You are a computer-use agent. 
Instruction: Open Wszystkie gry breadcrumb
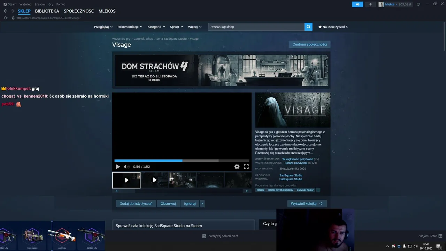pyautogui.click(x=121, y=39)
